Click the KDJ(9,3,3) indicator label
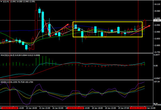The image size is (161, 110). point(5,82)
